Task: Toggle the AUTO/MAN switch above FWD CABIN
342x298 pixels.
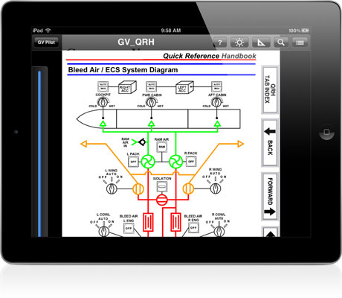Action: pos(151,86)
